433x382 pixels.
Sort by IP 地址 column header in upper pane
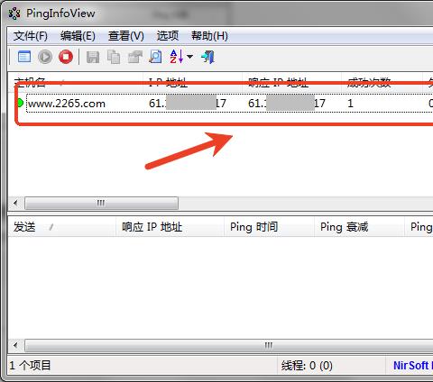coord(192,82)
